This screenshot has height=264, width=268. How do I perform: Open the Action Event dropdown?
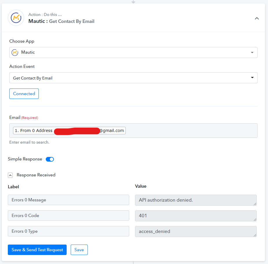click(133, 78)
